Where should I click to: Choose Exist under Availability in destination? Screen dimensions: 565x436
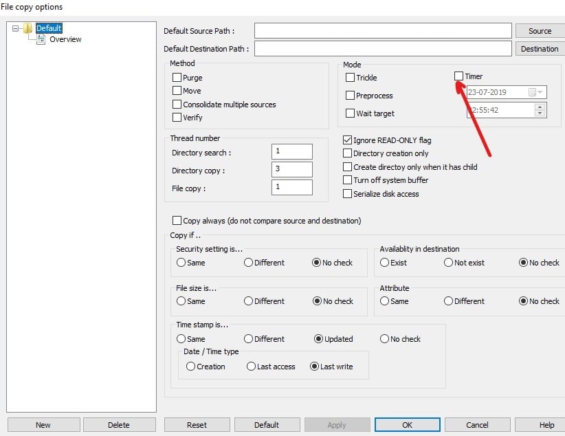(x=385, y=263)
